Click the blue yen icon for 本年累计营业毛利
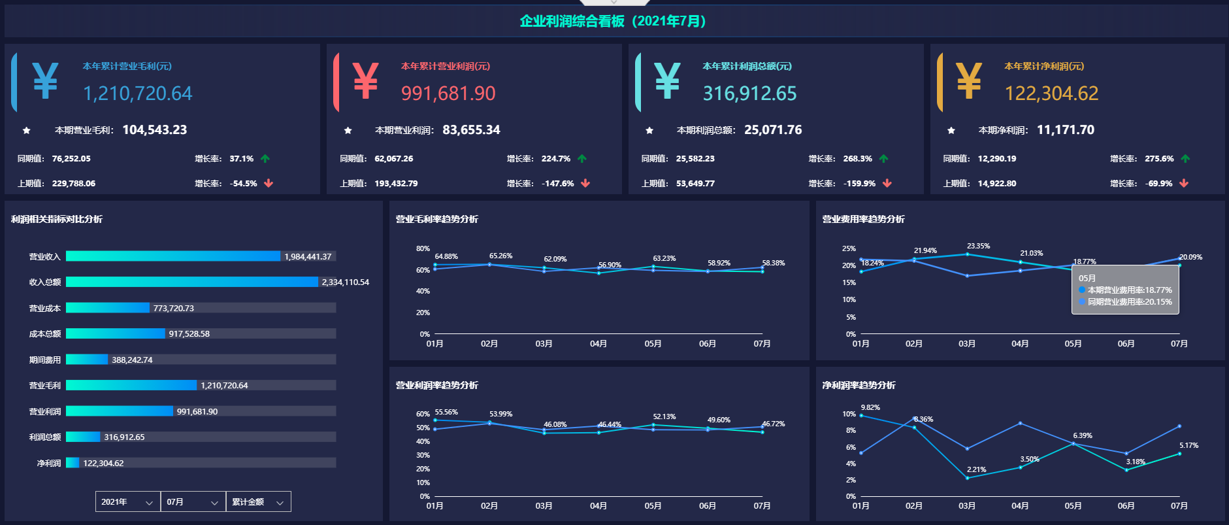This screenshot has height=525, width=1229. coord(45,81)
